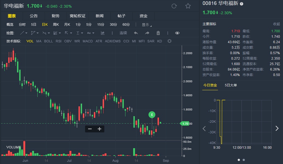Add stock to favorites with star icon
283x164 pixels.
(x=188, y=6)
